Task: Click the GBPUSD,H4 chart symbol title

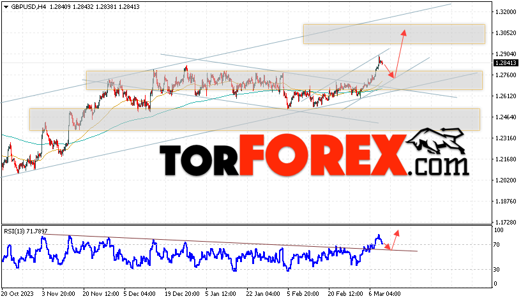Action: tap(29, 6)
